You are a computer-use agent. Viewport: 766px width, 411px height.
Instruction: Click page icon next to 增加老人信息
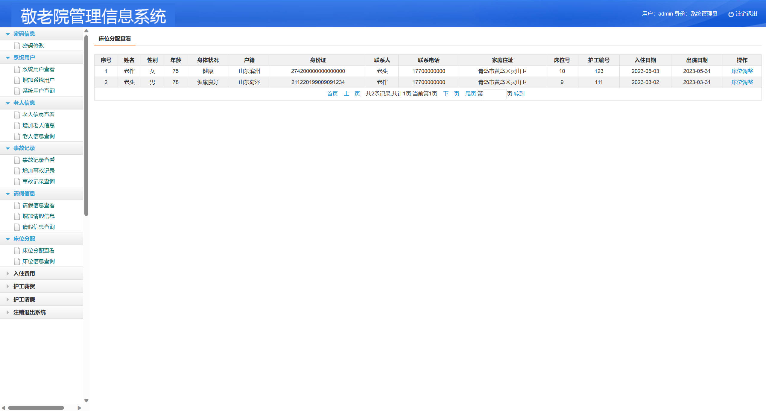pos(17,126)
